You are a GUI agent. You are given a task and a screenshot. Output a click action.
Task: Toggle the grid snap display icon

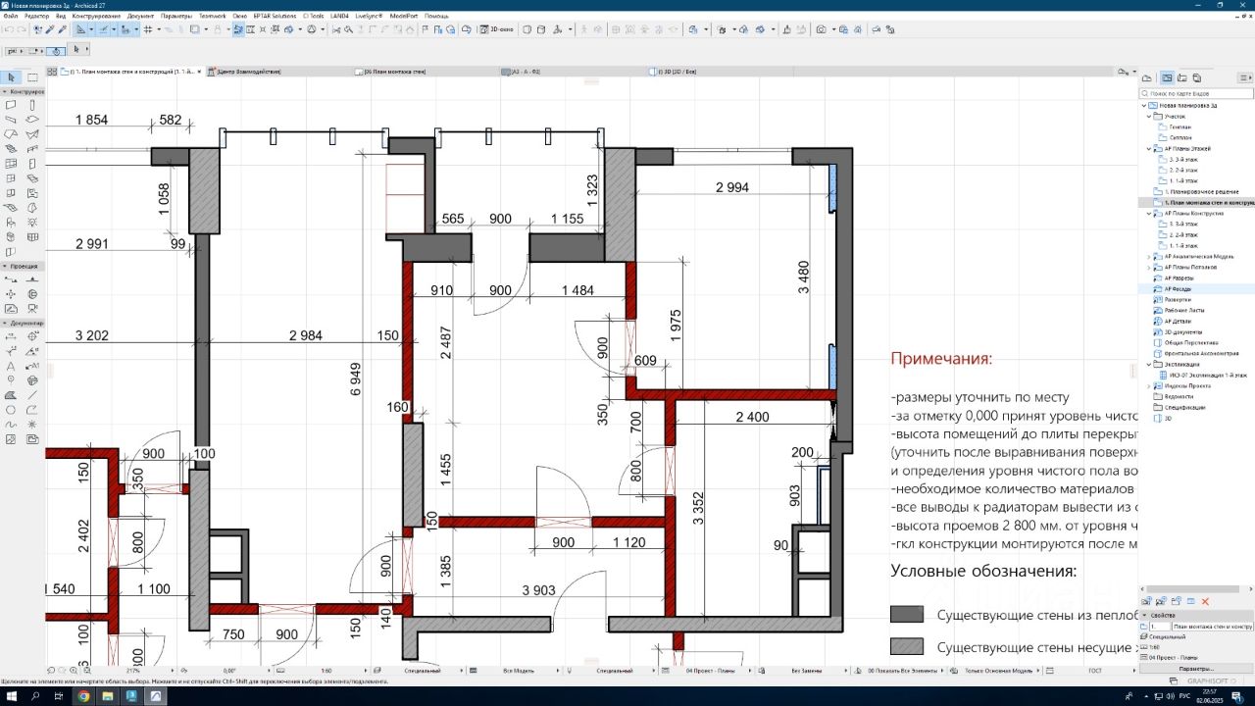tap(148, 29)
